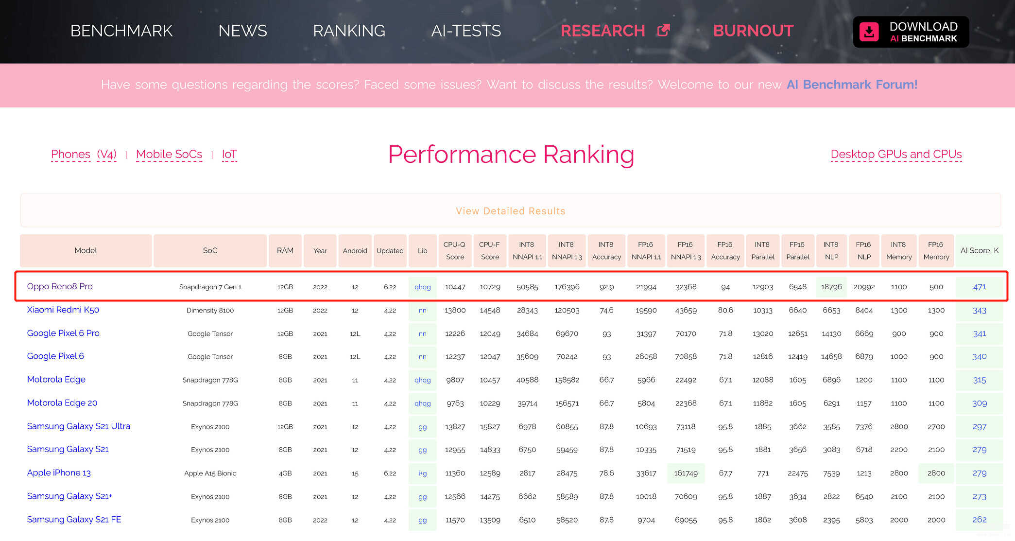Image resolution: width=1015 pixels, height=541 pixels.
Task: Click Dimensity 8100 SoC cell
Action: tap(210, 310)
